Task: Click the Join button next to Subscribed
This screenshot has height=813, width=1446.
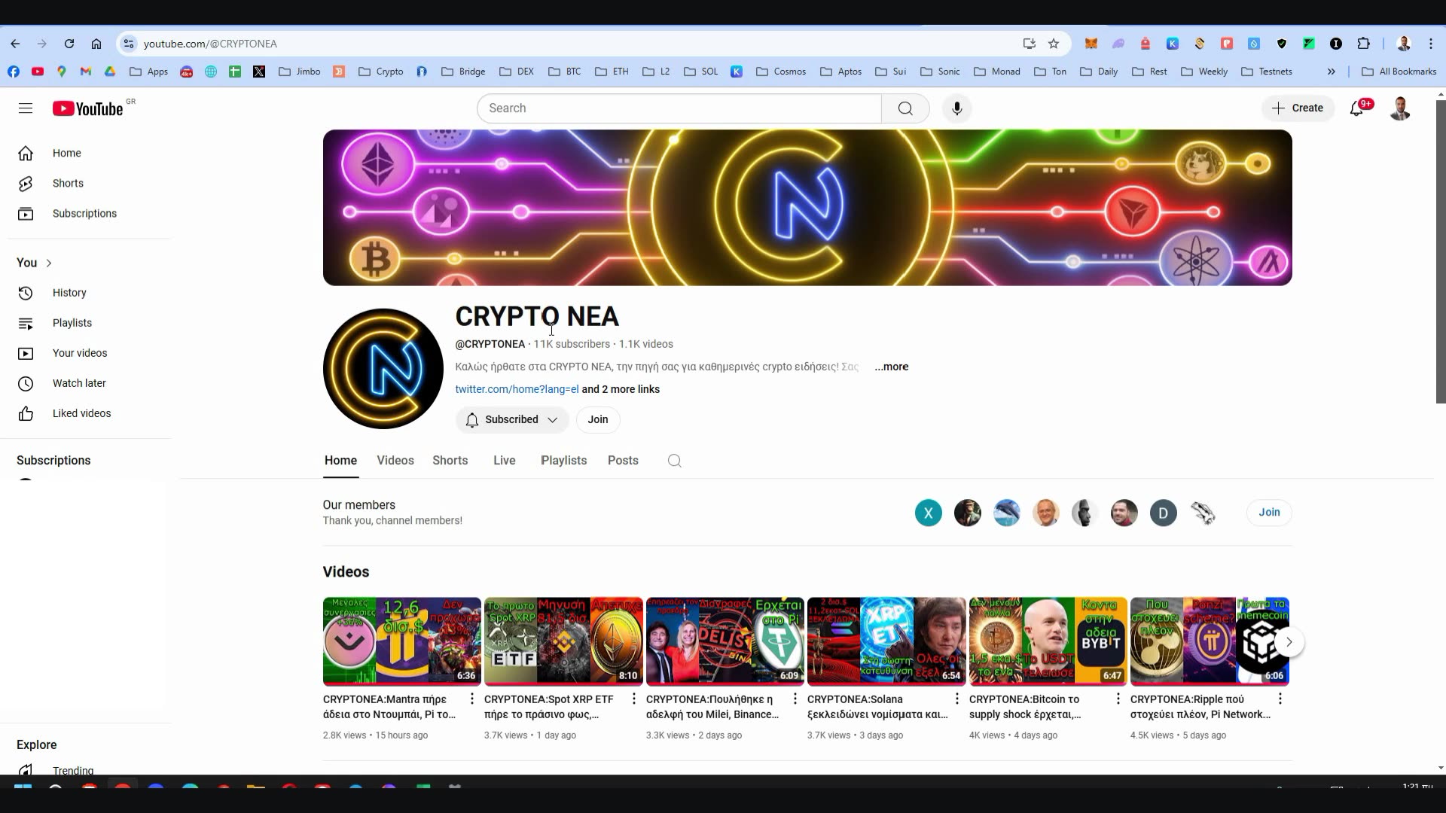Action: click(x=597, y=419)
